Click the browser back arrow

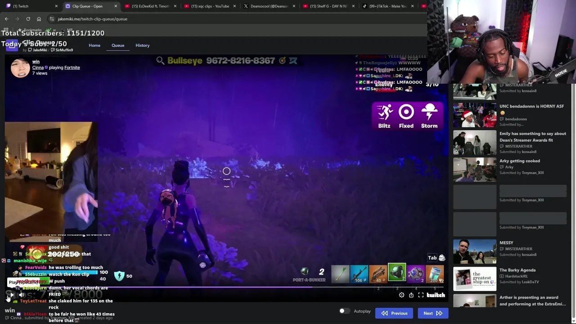click(7, 19)
